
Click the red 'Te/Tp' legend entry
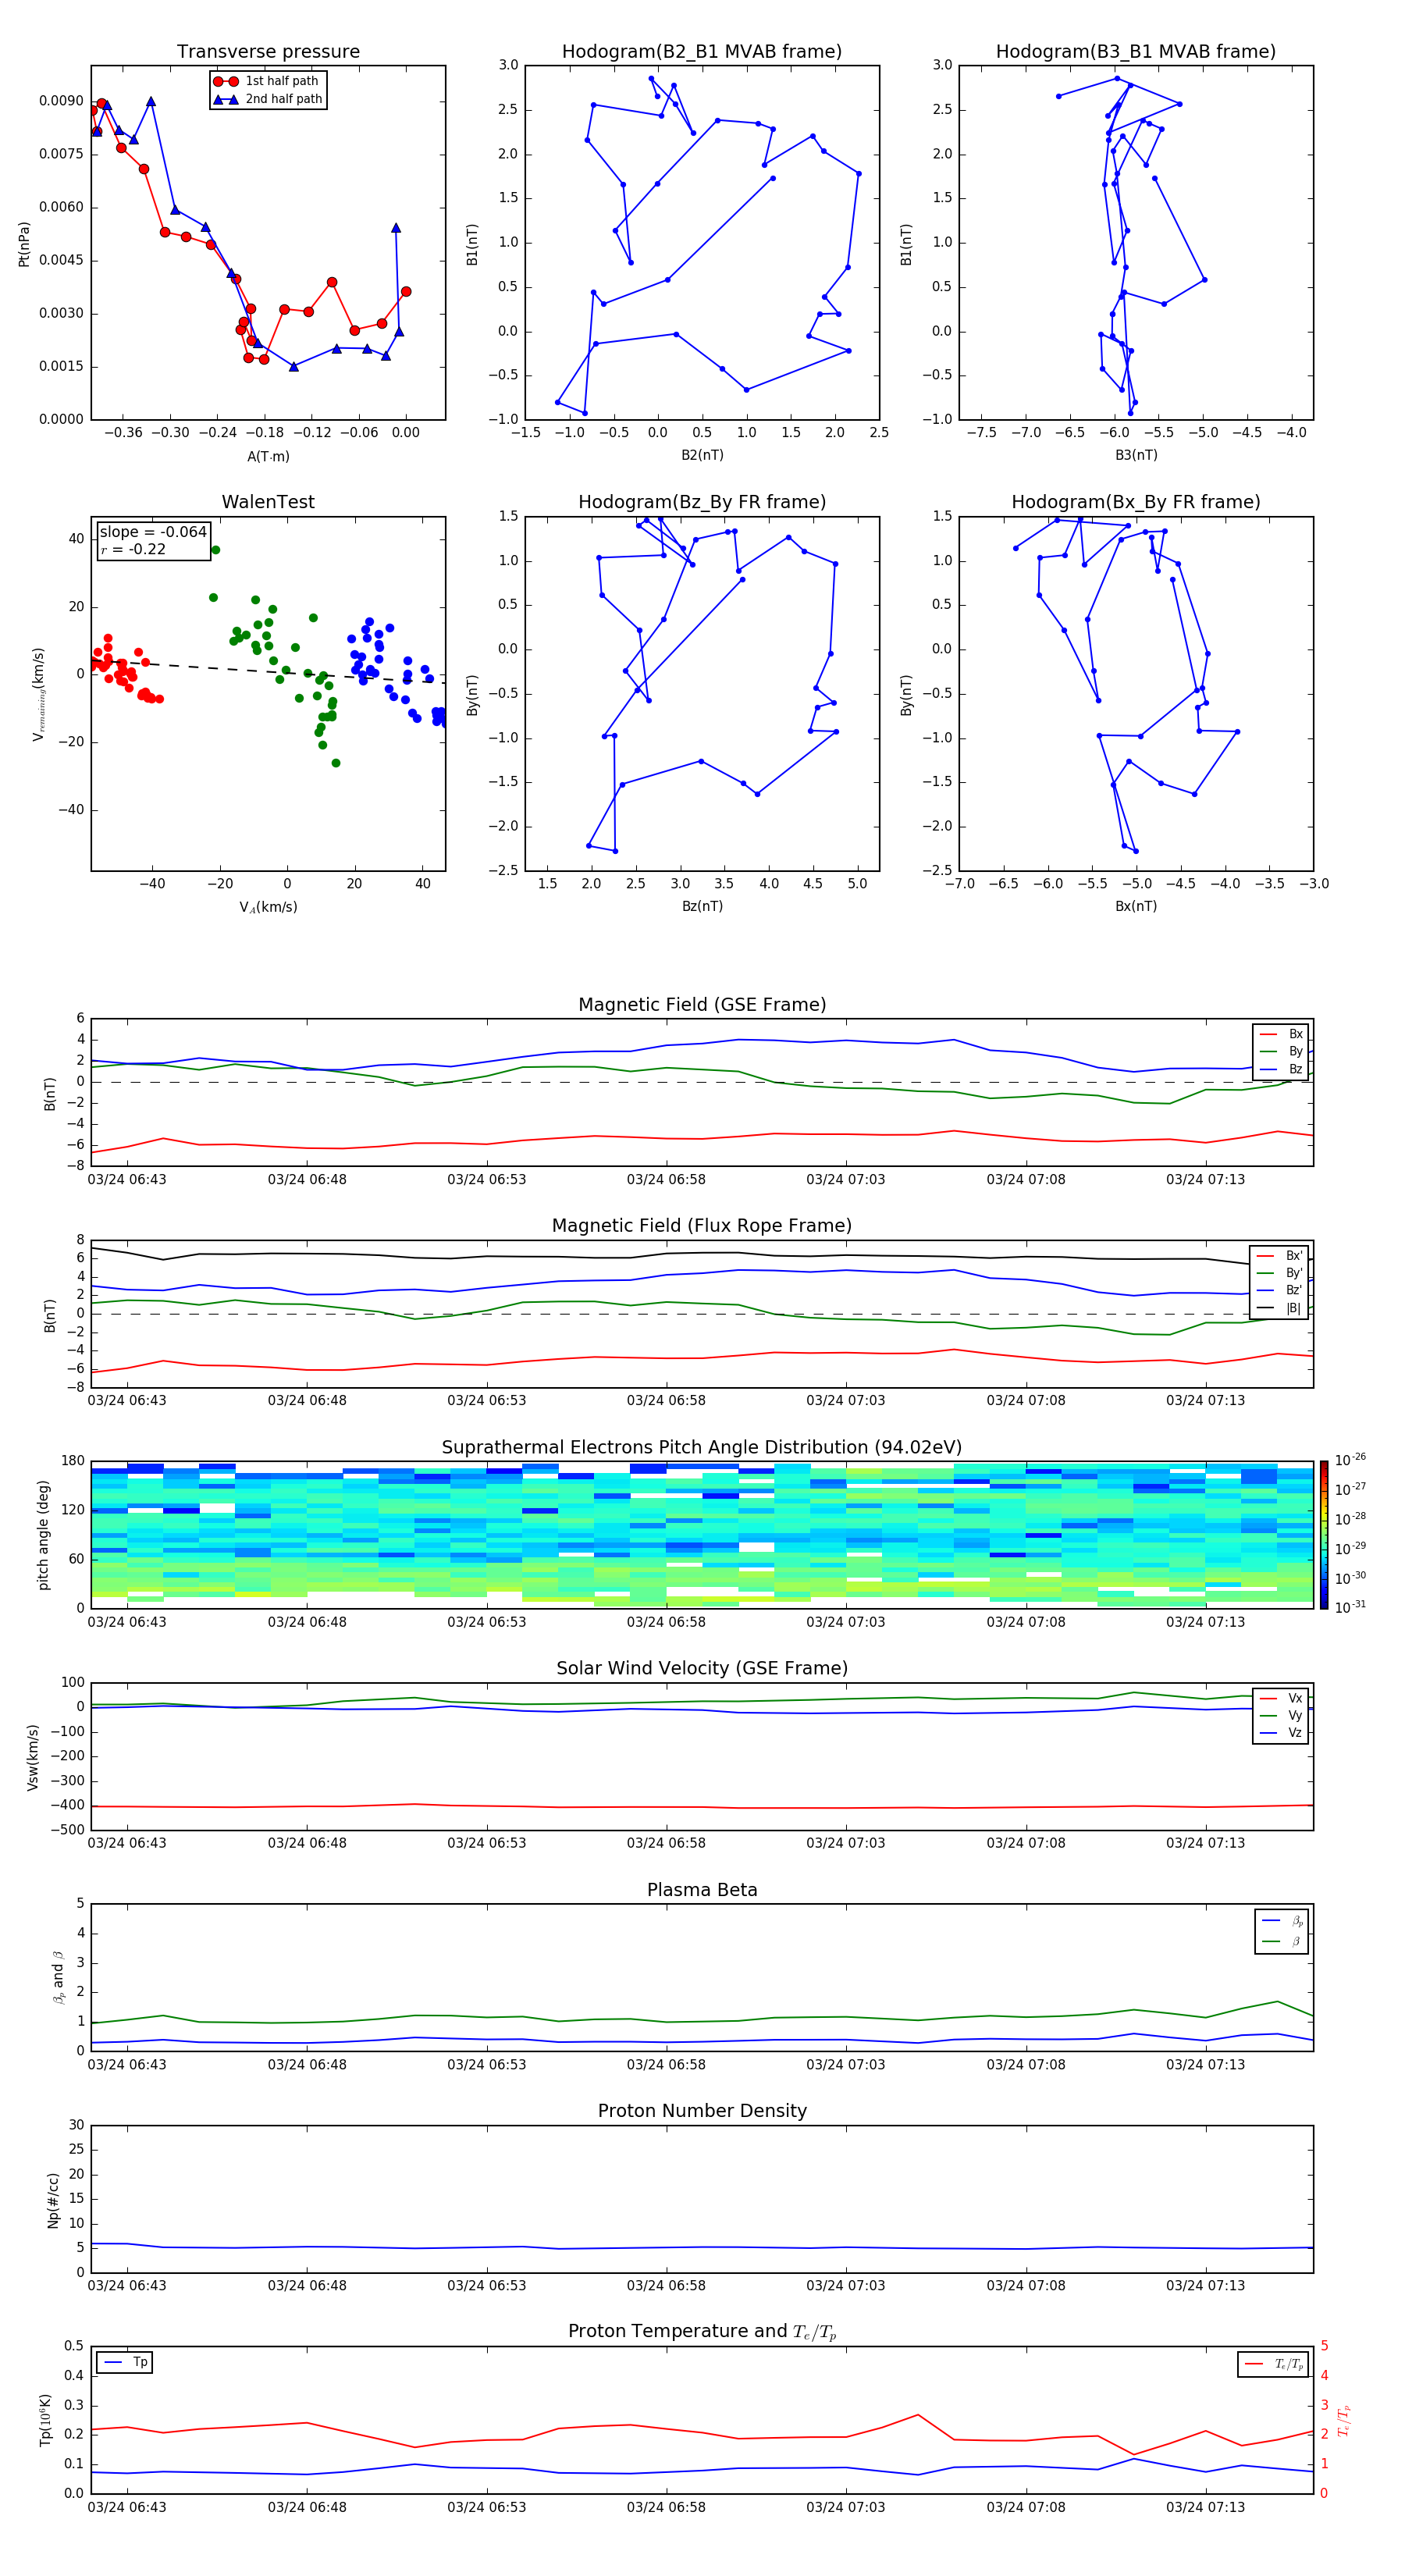pyautogui.click(x=1274, y=2364)
